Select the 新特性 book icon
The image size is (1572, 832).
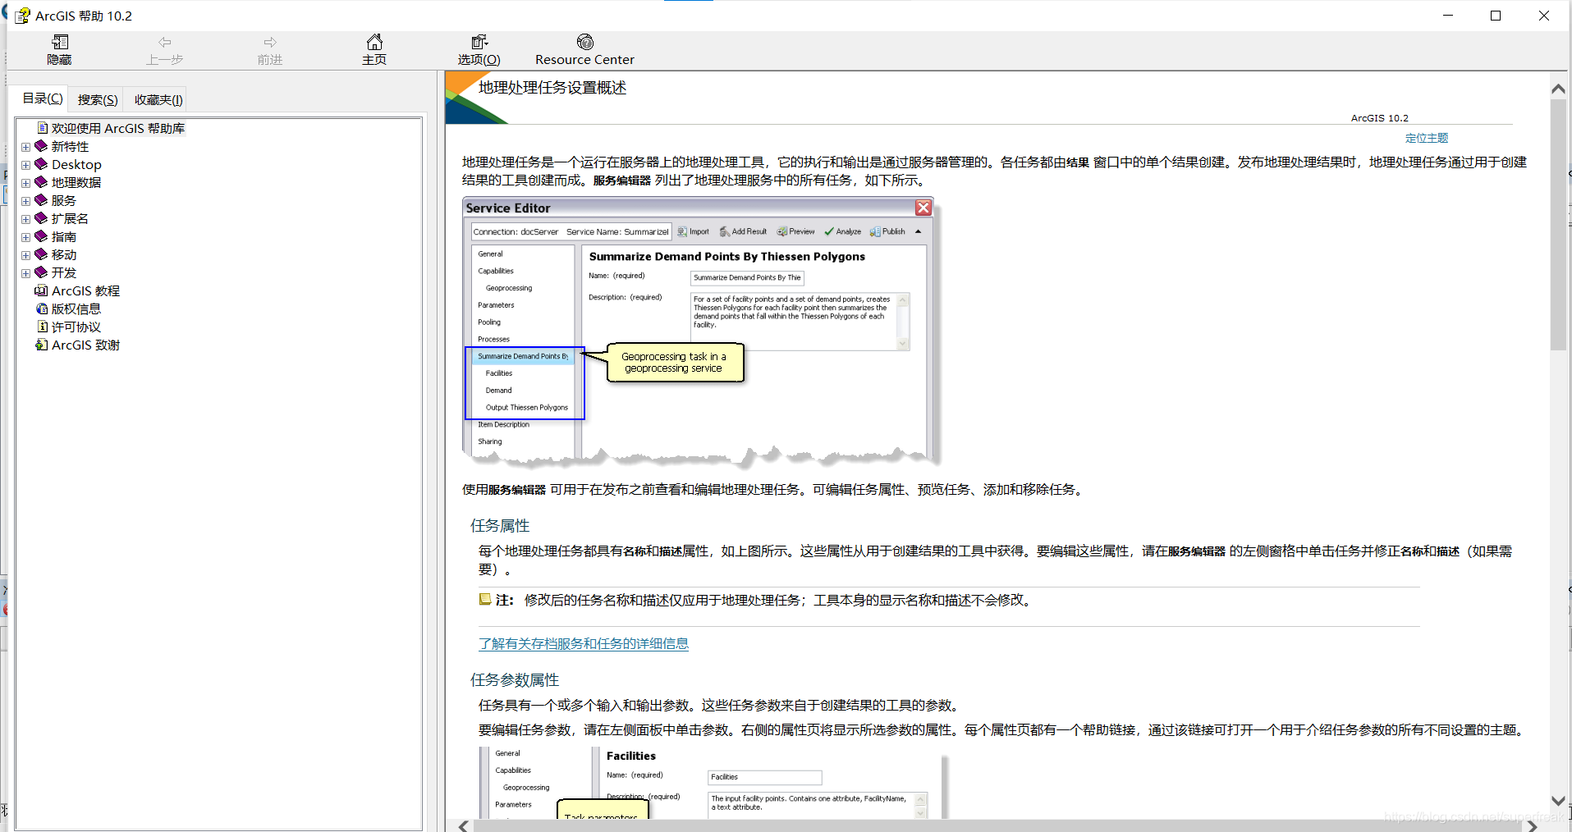[x=41, y=146]
